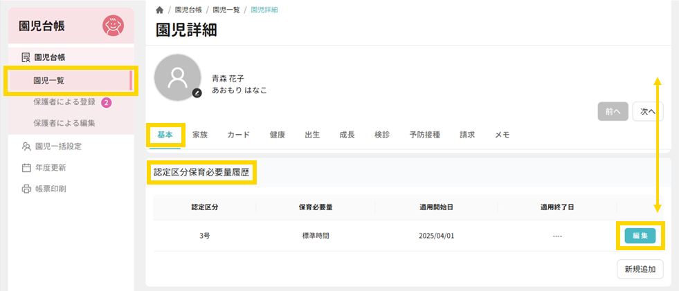
Task: Click the 年度更新 calendar icon
Action: [x=26, y=167]
